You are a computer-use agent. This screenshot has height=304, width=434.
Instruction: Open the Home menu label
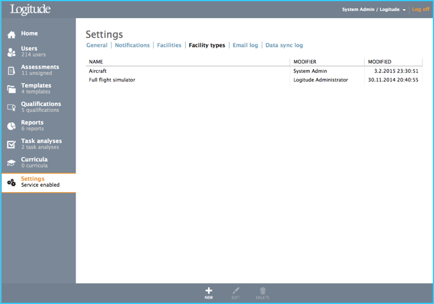pos(30,33)
